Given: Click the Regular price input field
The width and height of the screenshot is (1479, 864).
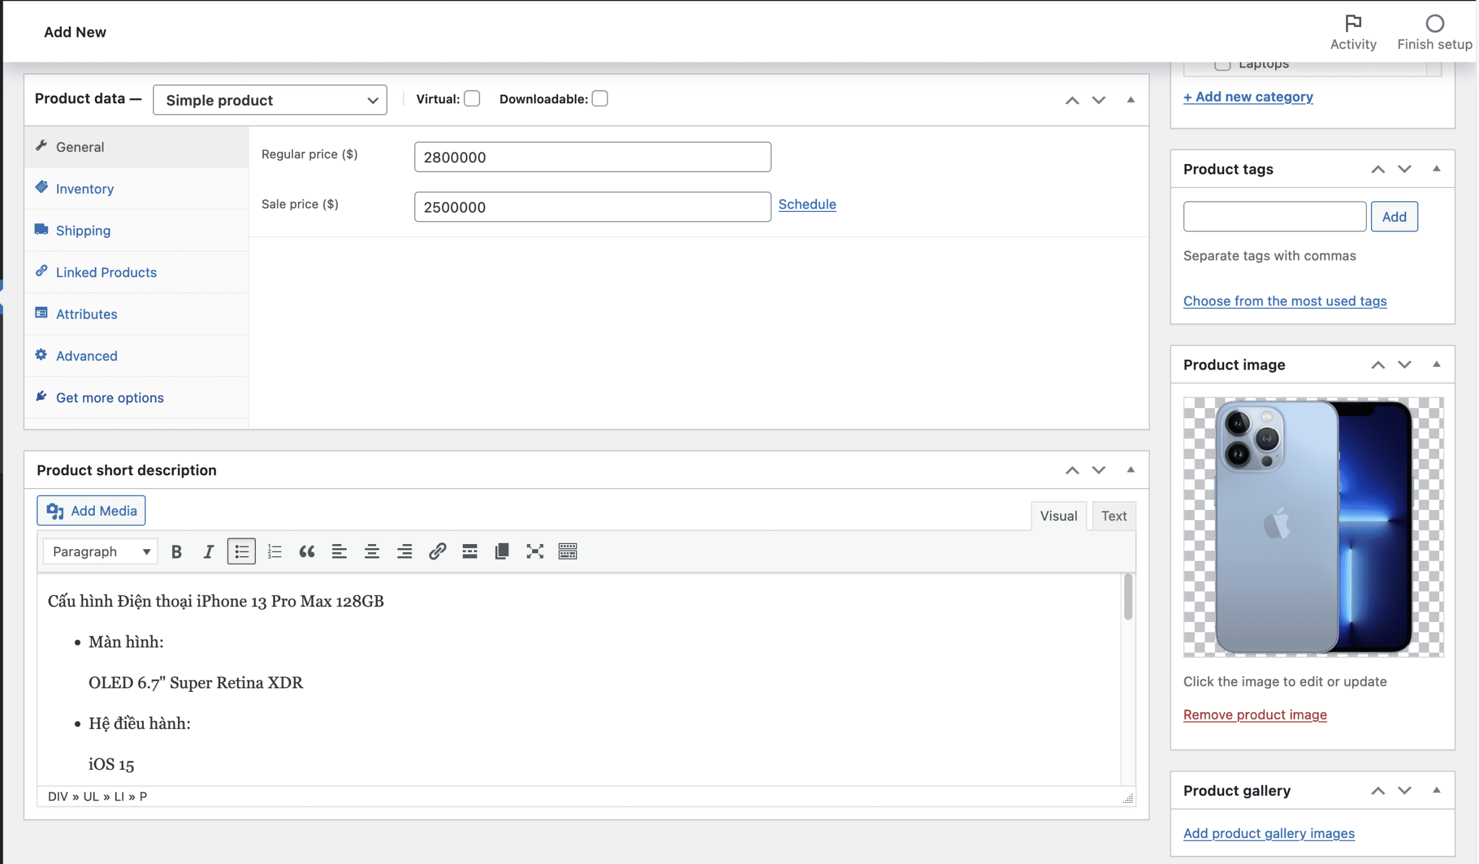Looking at the screenshot, I should (592, 157).
